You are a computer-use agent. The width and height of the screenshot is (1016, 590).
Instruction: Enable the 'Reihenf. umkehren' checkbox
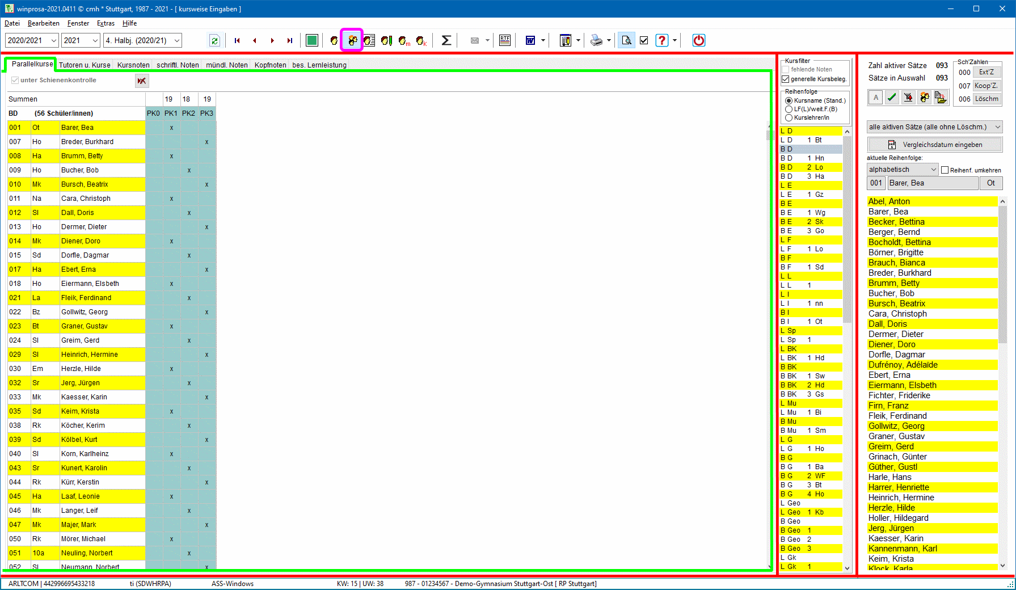click(x=945, y=170)
